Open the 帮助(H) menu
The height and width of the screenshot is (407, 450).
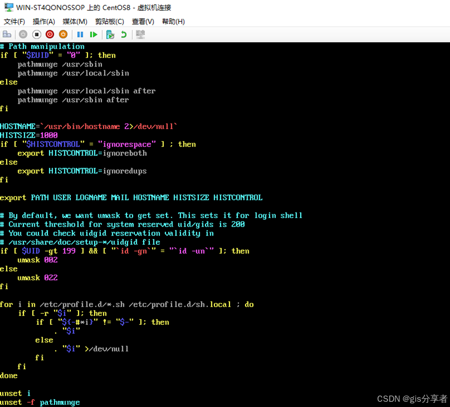click(x=173, y=21)
